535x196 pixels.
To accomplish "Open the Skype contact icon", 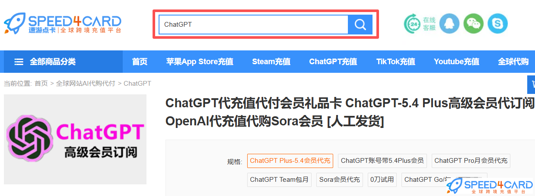I will [497, 24].
